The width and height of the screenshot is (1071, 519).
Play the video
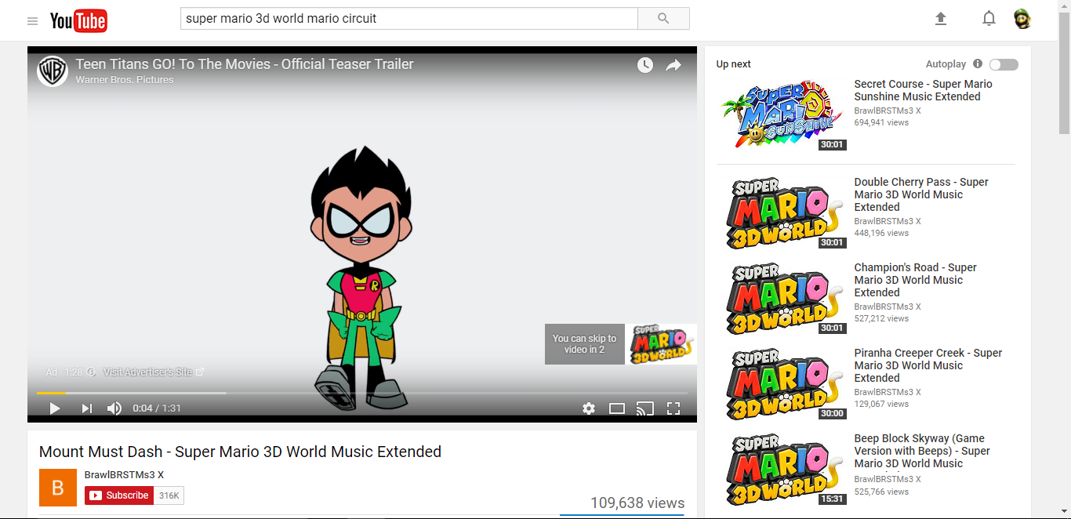[55, 408]
